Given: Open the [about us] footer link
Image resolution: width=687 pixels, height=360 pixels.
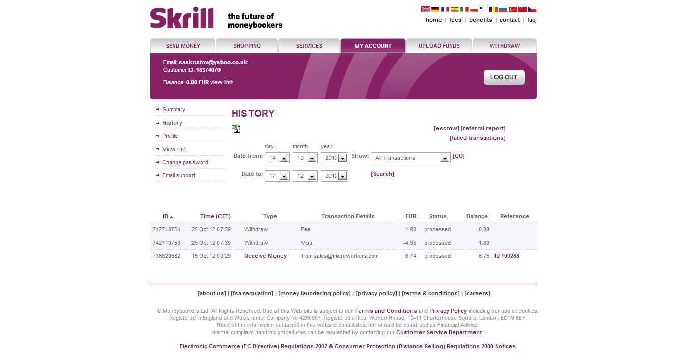Looking at the screenshot, I should pos(212,294).
